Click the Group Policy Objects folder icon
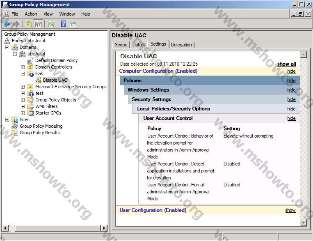This screenshot has width=313, height=241. pyautogui.click(x=30, y=100)
